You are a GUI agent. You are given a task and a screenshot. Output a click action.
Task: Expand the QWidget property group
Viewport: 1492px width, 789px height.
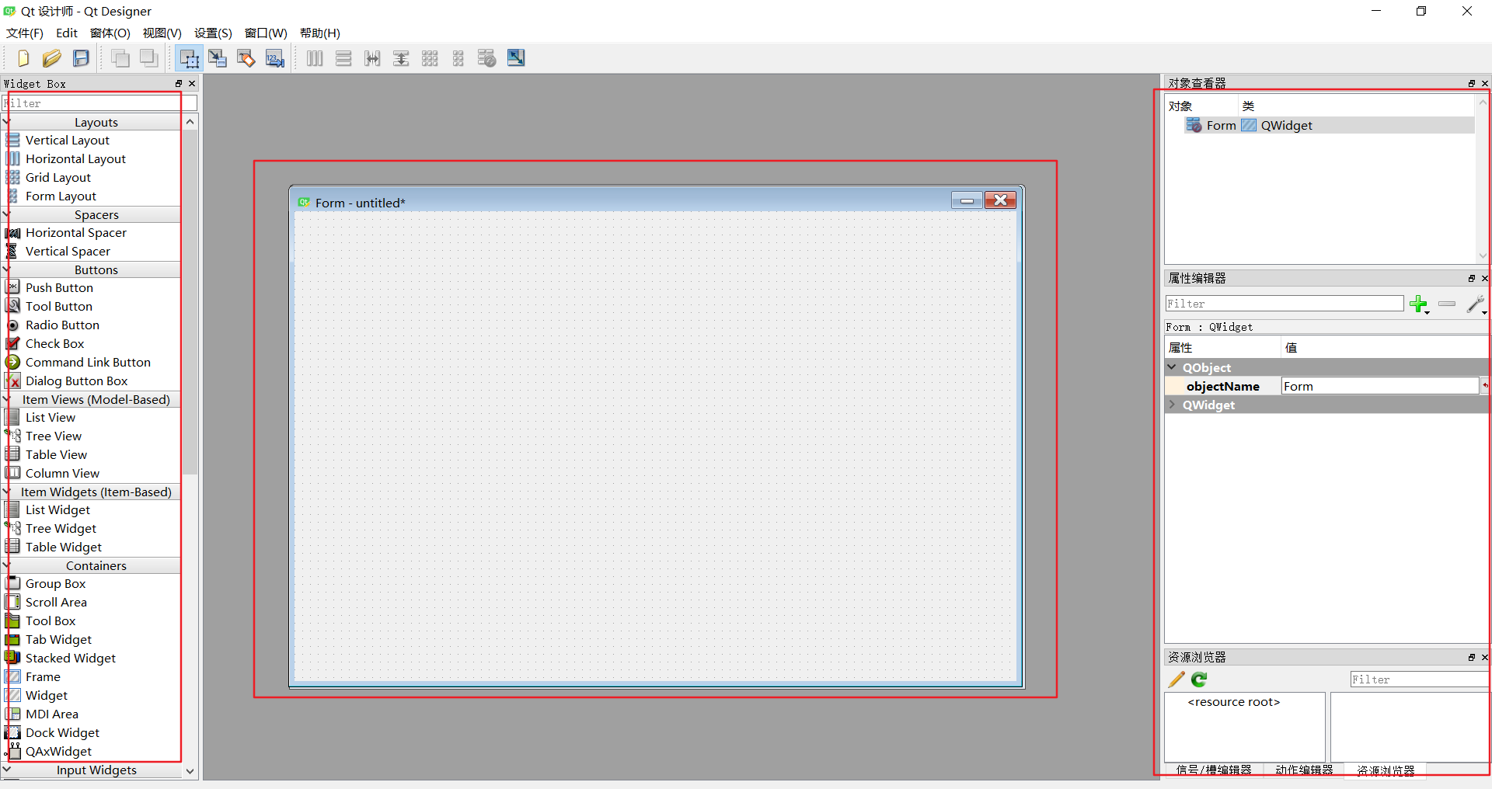click(x=1172, y=405)
